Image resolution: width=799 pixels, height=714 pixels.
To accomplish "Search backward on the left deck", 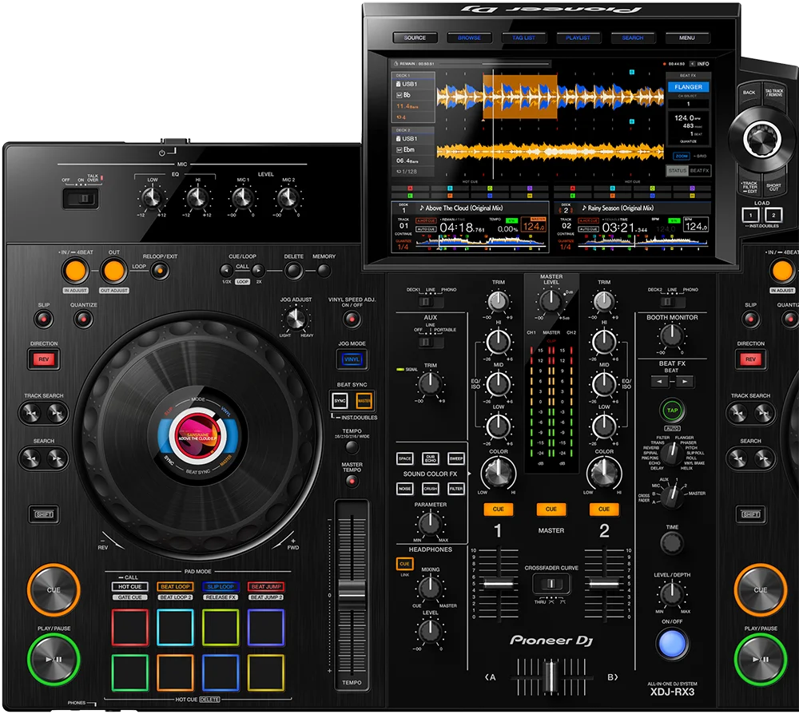I will pos(31,458).
